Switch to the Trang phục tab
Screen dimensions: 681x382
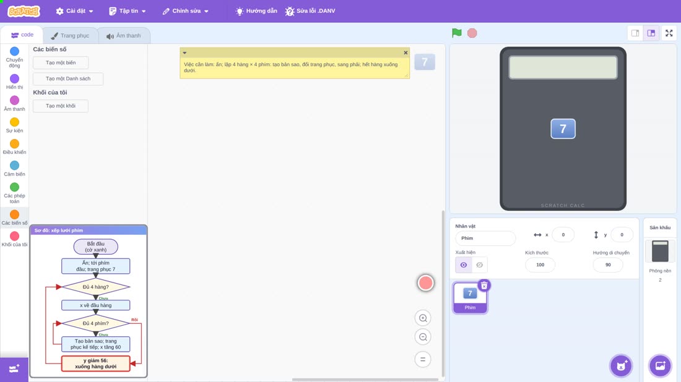pyautogui.click(x=70, y=36)
